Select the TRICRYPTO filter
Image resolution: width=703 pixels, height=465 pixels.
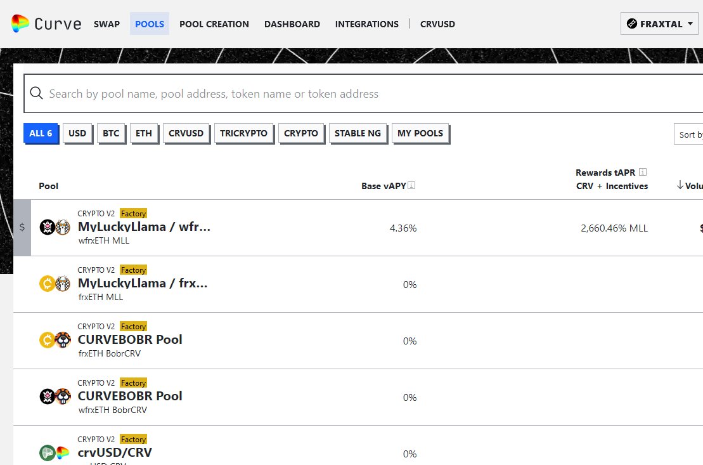point(243,133)
